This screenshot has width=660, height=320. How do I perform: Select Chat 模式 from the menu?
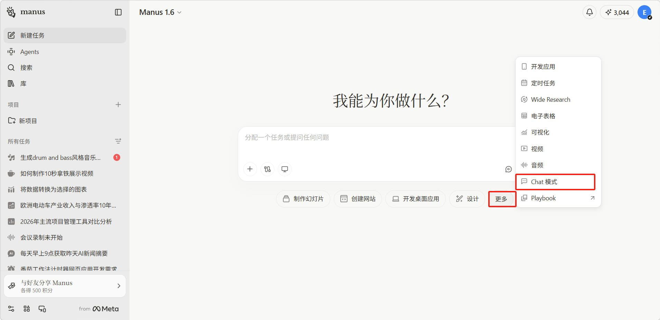tap(555, 182)
